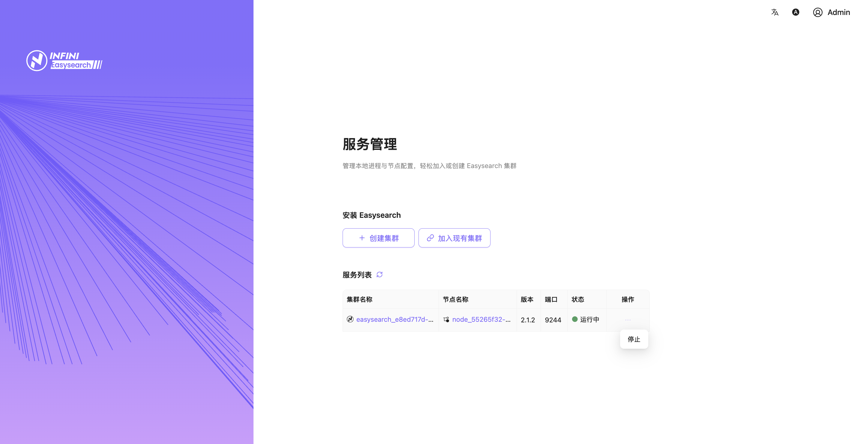Refresh the 服务列表 service list
The height and width of the screenshot is (444, 858).
[x=379, y=275]
